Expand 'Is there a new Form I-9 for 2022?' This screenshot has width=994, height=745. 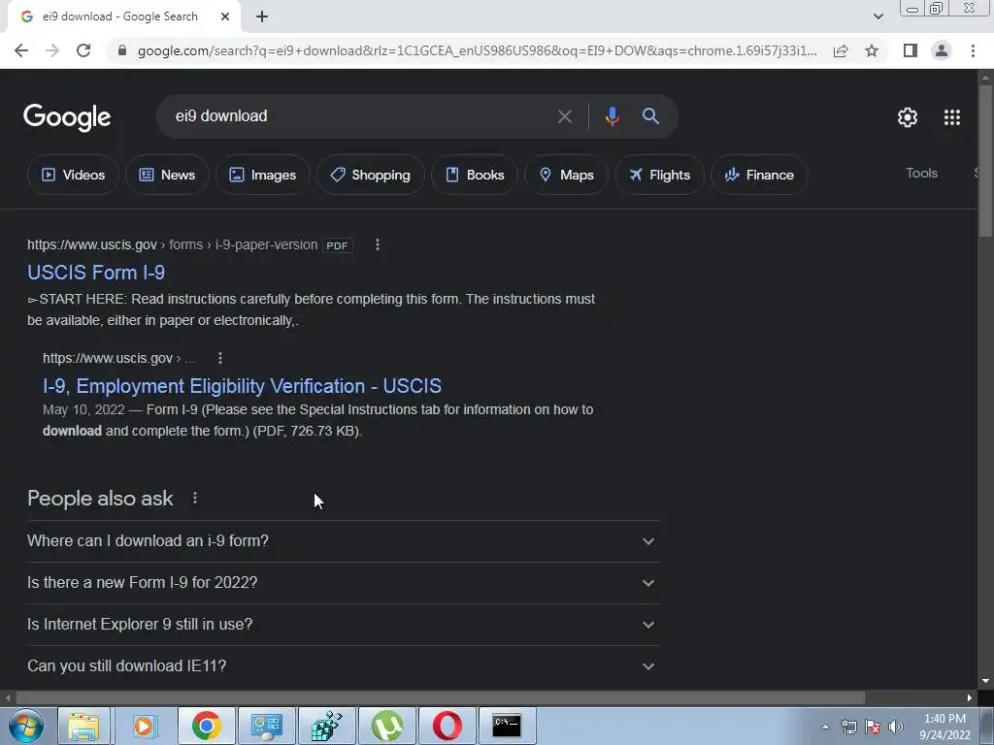tap(343, 583)
